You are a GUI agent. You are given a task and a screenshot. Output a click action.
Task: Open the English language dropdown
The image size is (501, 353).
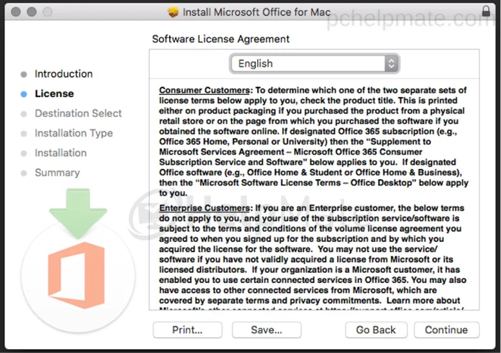(x=314, y=64)
